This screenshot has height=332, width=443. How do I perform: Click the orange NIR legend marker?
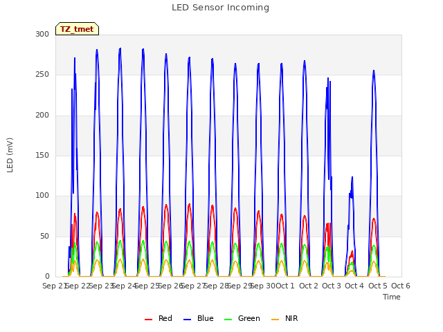pos(275,320)
